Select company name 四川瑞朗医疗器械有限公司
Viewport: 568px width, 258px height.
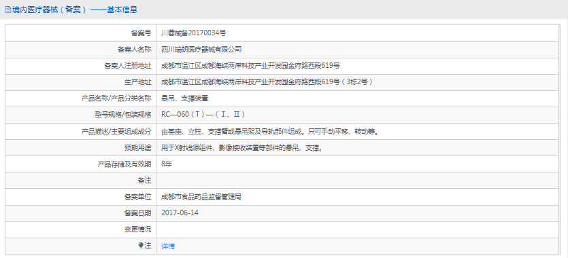[201, 50]
